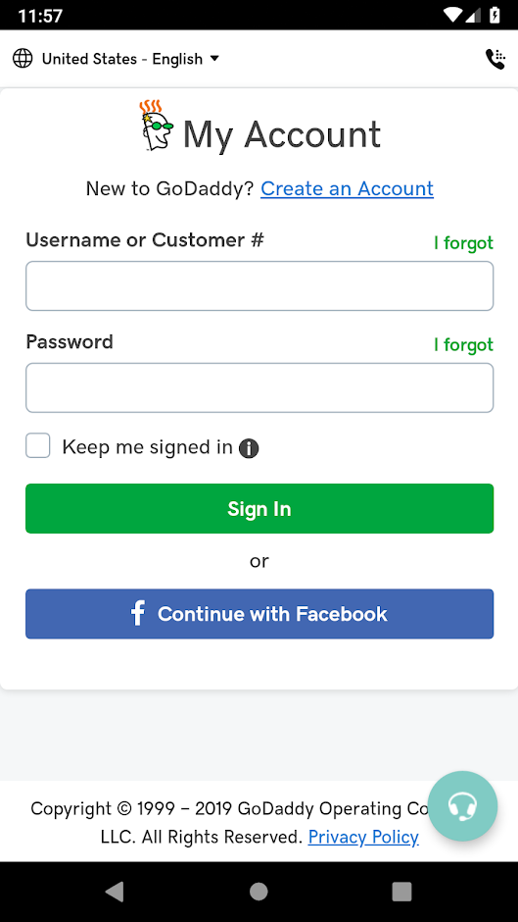Expand the language selector arrow

click(x=214, y=58)
